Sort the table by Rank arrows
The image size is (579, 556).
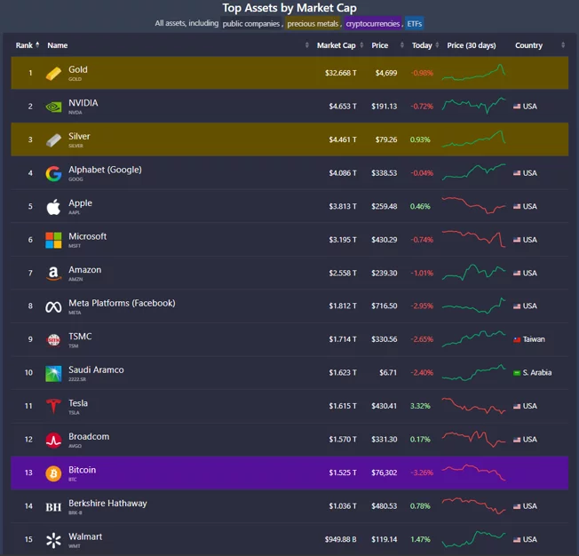37,44
